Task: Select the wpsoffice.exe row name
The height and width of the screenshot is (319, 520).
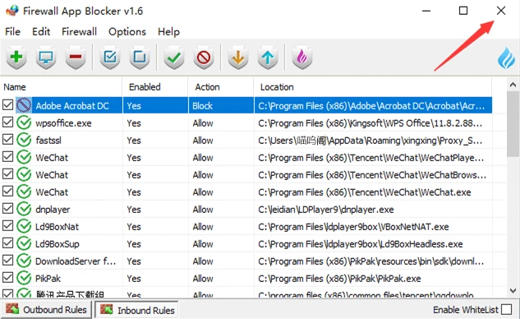Action: 63,123
